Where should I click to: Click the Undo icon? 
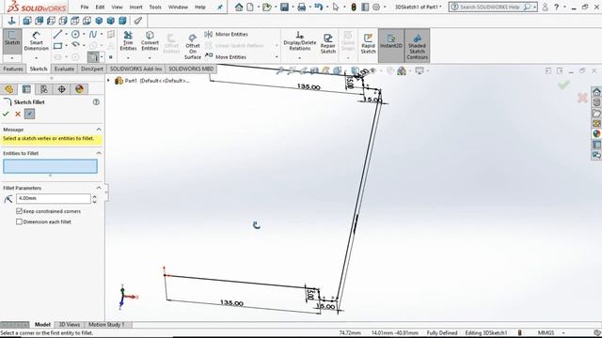coord(318,7)
